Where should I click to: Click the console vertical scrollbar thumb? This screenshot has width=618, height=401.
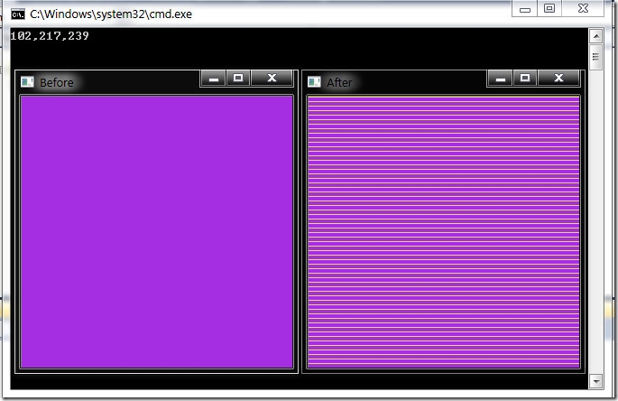(596, 57)
